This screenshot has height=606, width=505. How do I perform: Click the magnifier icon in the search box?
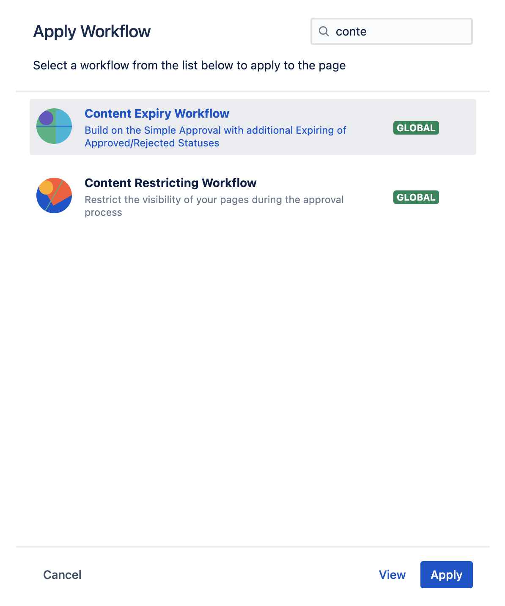[324, 31]
